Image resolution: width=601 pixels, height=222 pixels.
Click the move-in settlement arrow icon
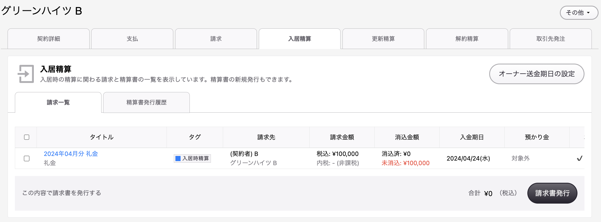point(26,74)
